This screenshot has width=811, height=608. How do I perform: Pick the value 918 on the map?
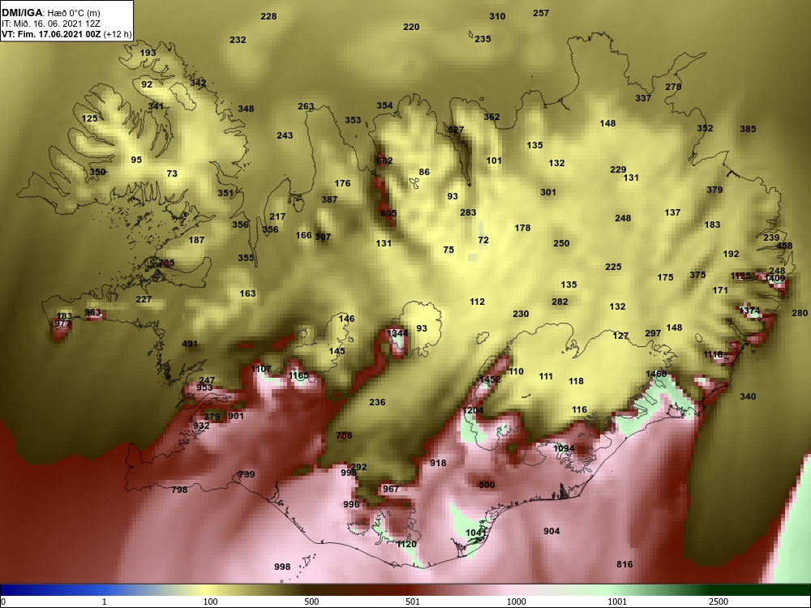tap(438, 463)
